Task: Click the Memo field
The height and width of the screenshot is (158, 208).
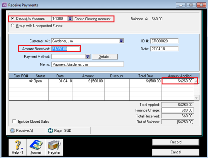Action: [x=87, y=64]
